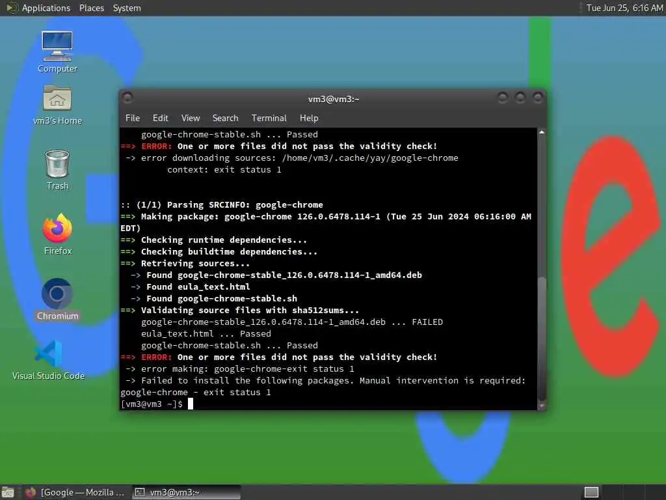Launch Chromium from the desktop
This screenshot has width=666, height=500.
57,299
